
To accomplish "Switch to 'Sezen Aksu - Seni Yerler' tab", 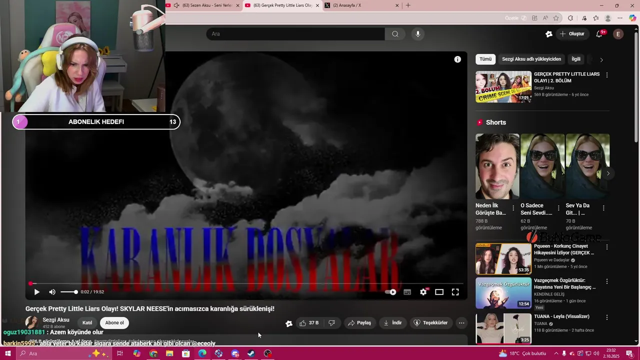I will (202, 5).
